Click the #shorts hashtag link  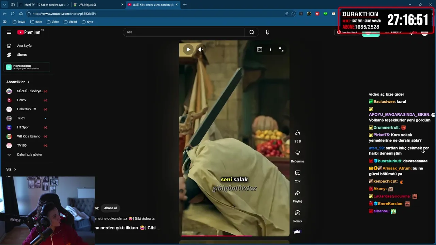[x=148, y=218]
